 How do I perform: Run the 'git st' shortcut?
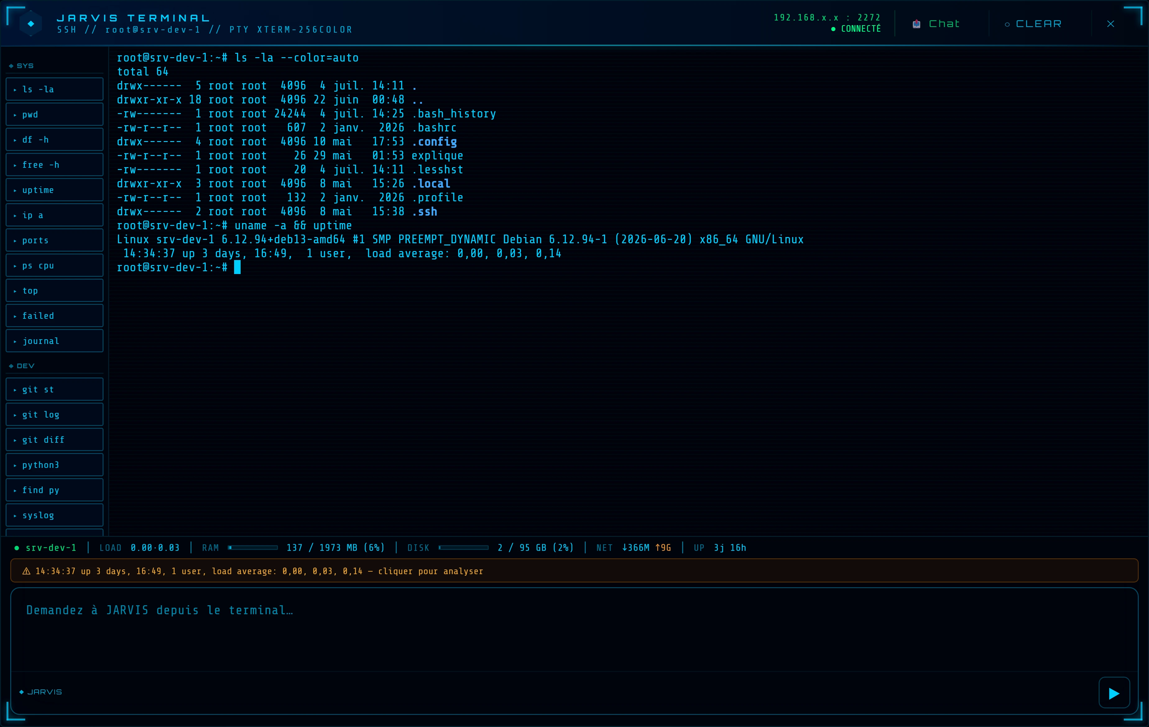(x=54, y=390)
